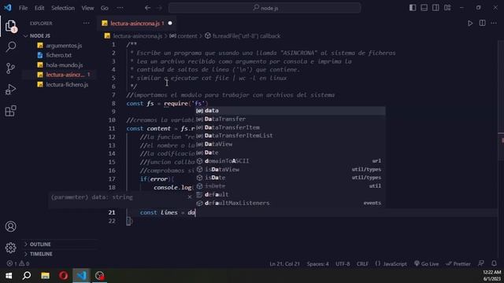Open File Explorer from taskbar
This screenshot has height=283, width=504.
[45, 276]
